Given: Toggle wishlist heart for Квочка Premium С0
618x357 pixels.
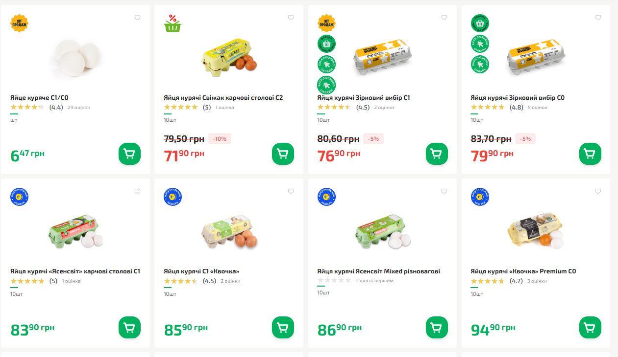Looking at the screenshot, I should (x=598, y=191).
